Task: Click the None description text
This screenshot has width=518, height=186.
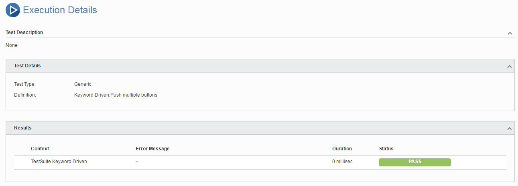Action: coord(12,45)
